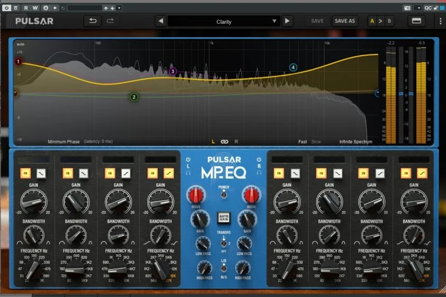Set analyzer speed to Fast
Image resolution: width=446 pixels, height=297 pixels.
pyautogui.click(x=302, y=142)
